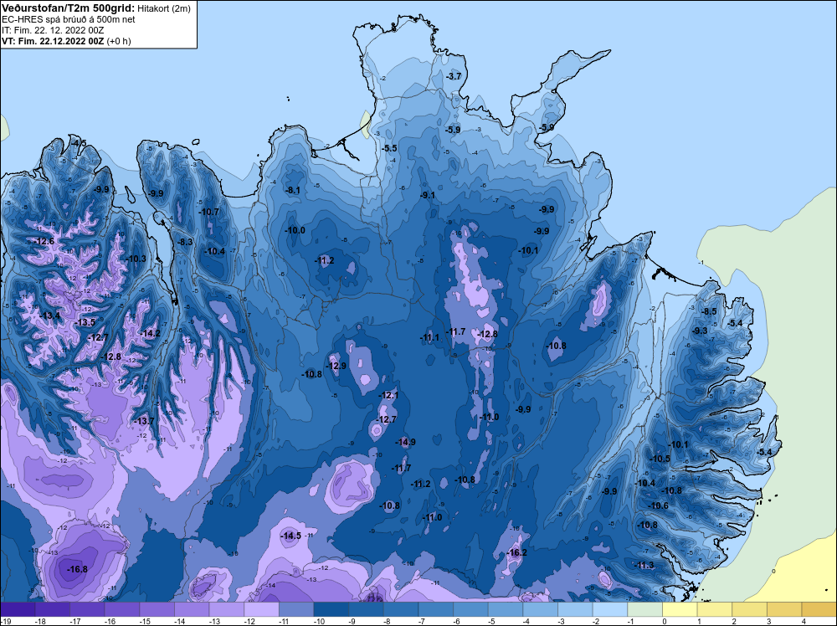837x626 pixels.
Task: Click the -10.3 temperature value on the map
Action: pos(136,259)
